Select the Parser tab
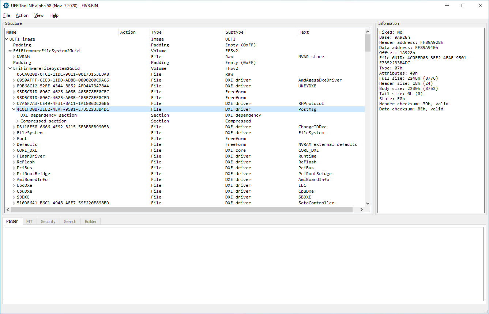Image resolution: width=489 pixels, height=314 pixels. click(x=12, y=221)
